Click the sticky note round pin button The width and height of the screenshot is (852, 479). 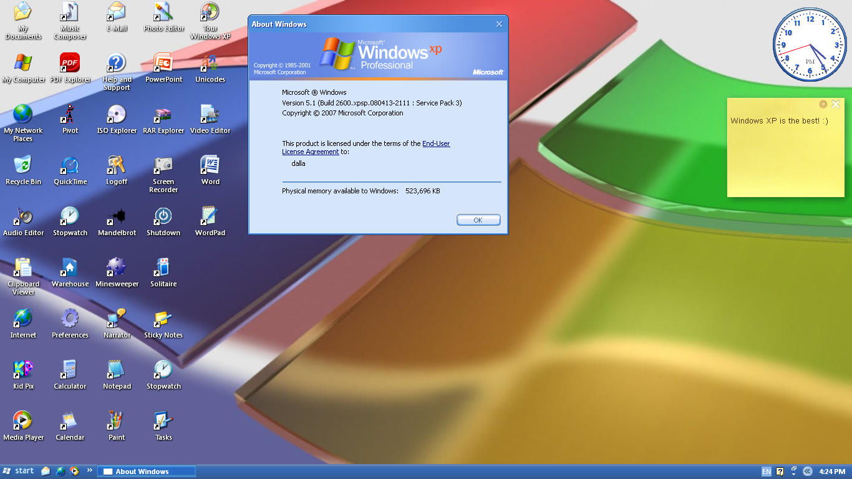pyautogui.click(x=823, y=104)
